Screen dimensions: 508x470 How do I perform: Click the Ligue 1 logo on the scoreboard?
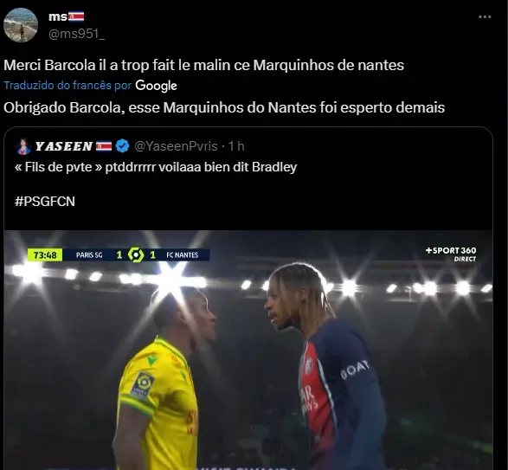click(x=136, y=254)
